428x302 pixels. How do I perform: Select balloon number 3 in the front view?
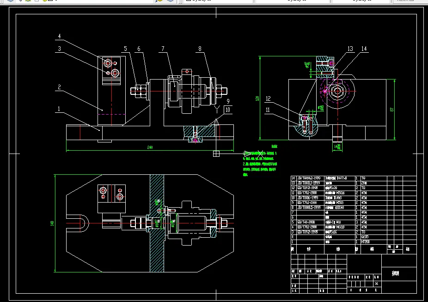(59, 49)
